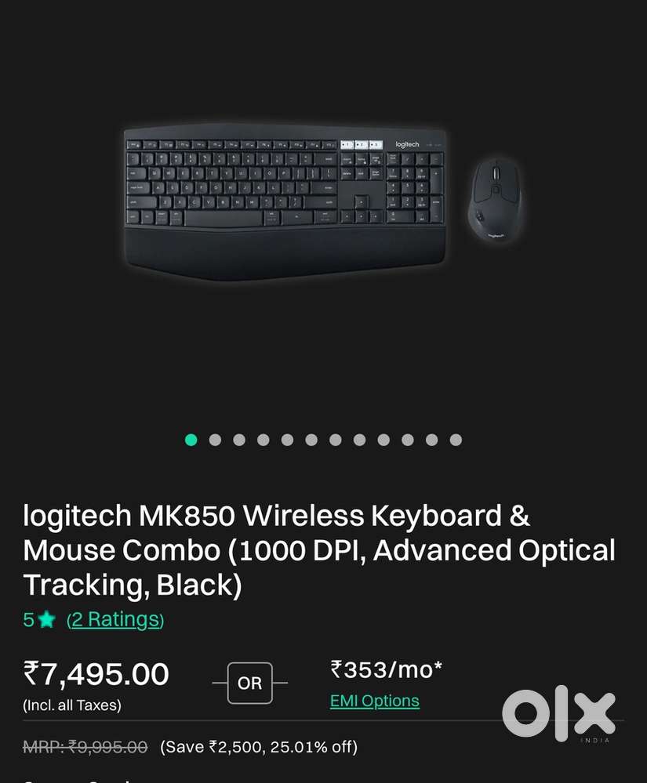Click the ₹353/mo EMI price text
The width and height of the screenshot is (647, 783).
[x=386, y=669]
